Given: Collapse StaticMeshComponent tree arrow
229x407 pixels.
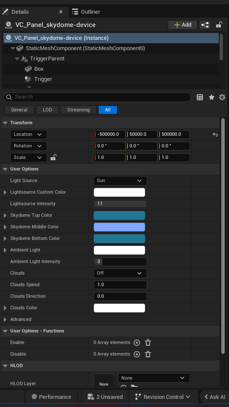Looking at the screenshot, I should tap(13, 48).
